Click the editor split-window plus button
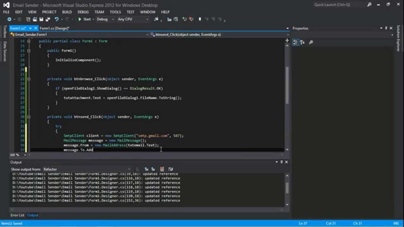 [287, 40]
